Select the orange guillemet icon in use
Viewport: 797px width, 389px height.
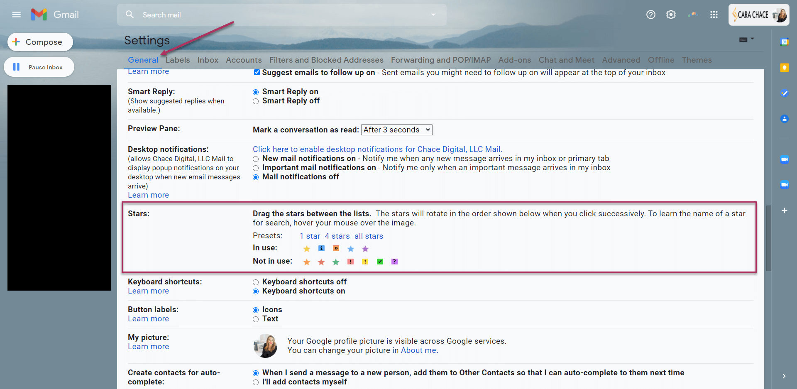(336, 248)
